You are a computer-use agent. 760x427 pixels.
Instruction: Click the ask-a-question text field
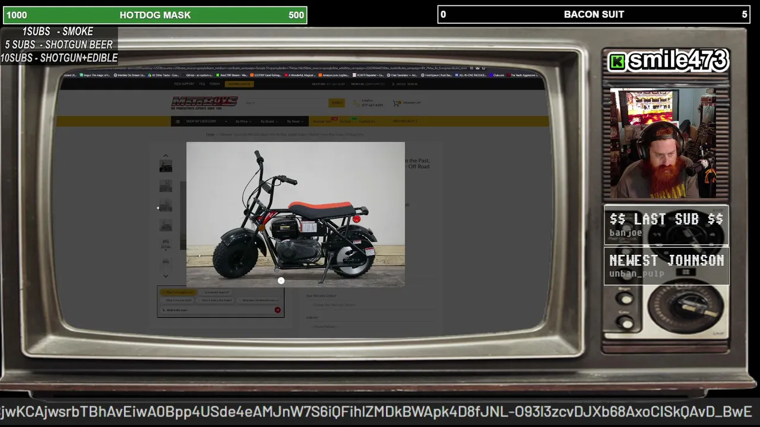[217, 310]
